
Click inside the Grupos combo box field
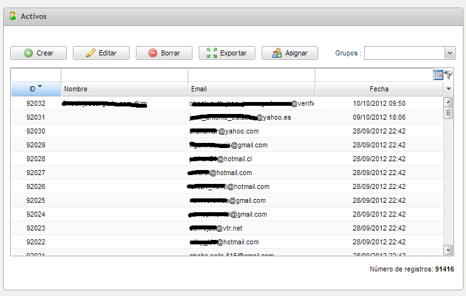[x=404, y=53]
